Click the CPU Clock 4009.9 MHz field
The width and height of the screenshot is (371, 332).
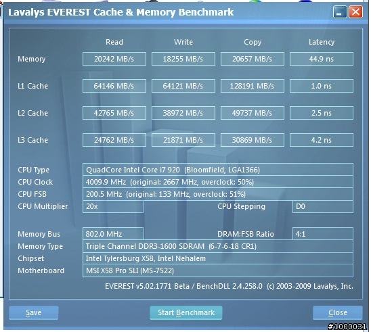(218, 182)
